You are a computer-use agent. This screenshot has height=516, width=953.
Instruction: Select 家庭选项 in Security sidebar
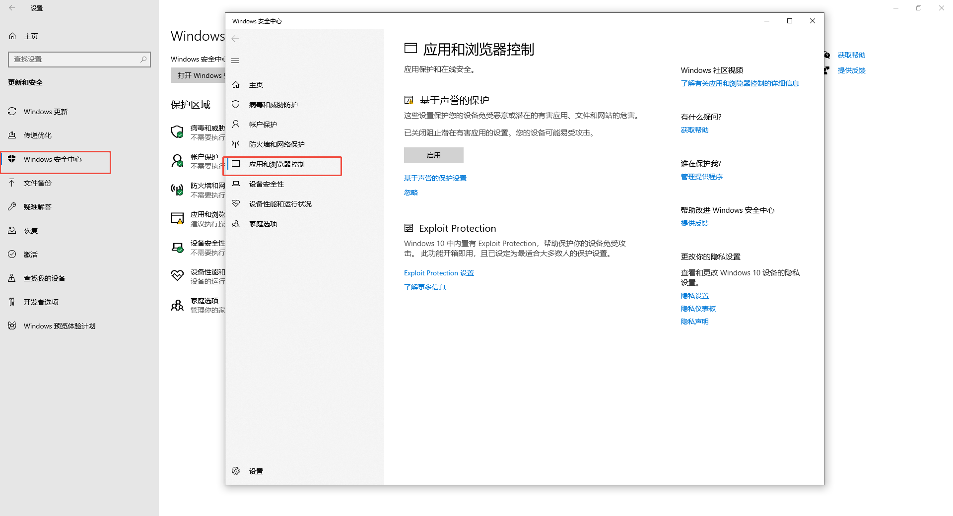pos(263,224)
